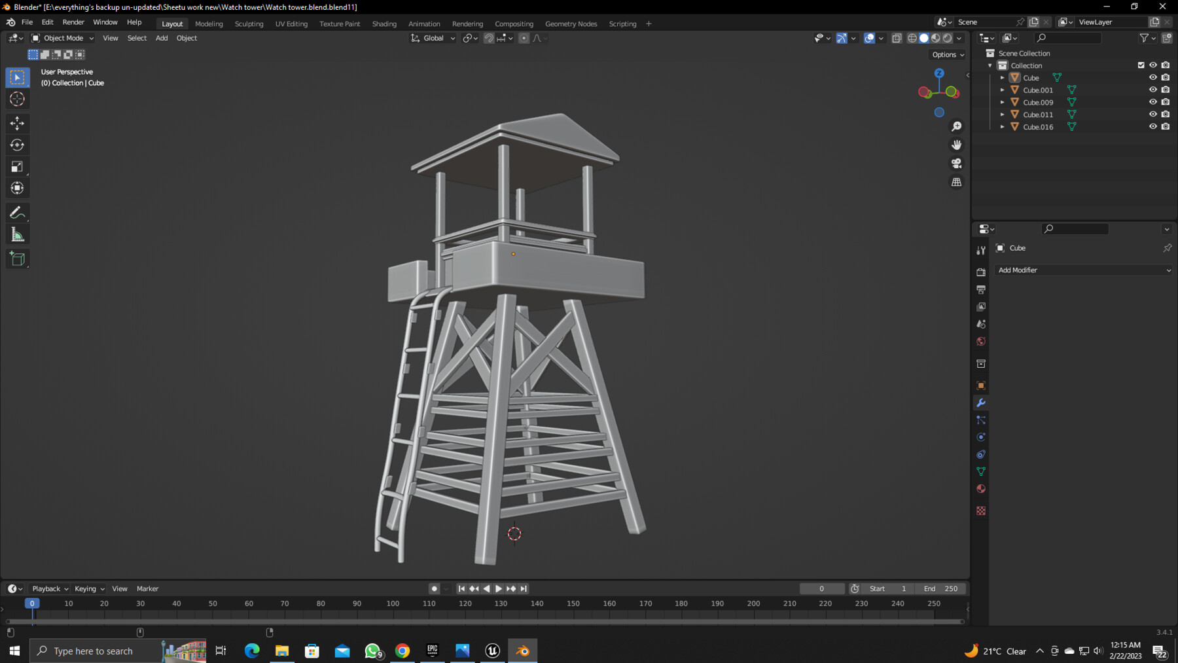1178x663 pixels.
Task: Activate the Measure tool
Action: click(x=17, y=233)
